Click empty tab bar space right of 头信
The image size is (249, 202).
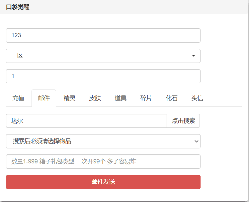[x=226, y=98]
